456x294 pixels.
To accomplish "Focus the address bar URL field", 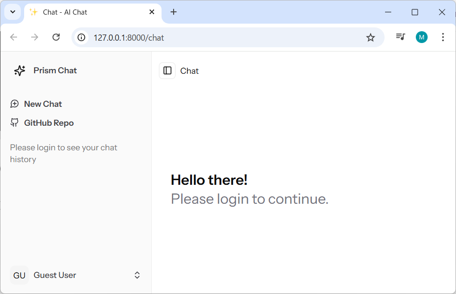I will click(213, 37).
